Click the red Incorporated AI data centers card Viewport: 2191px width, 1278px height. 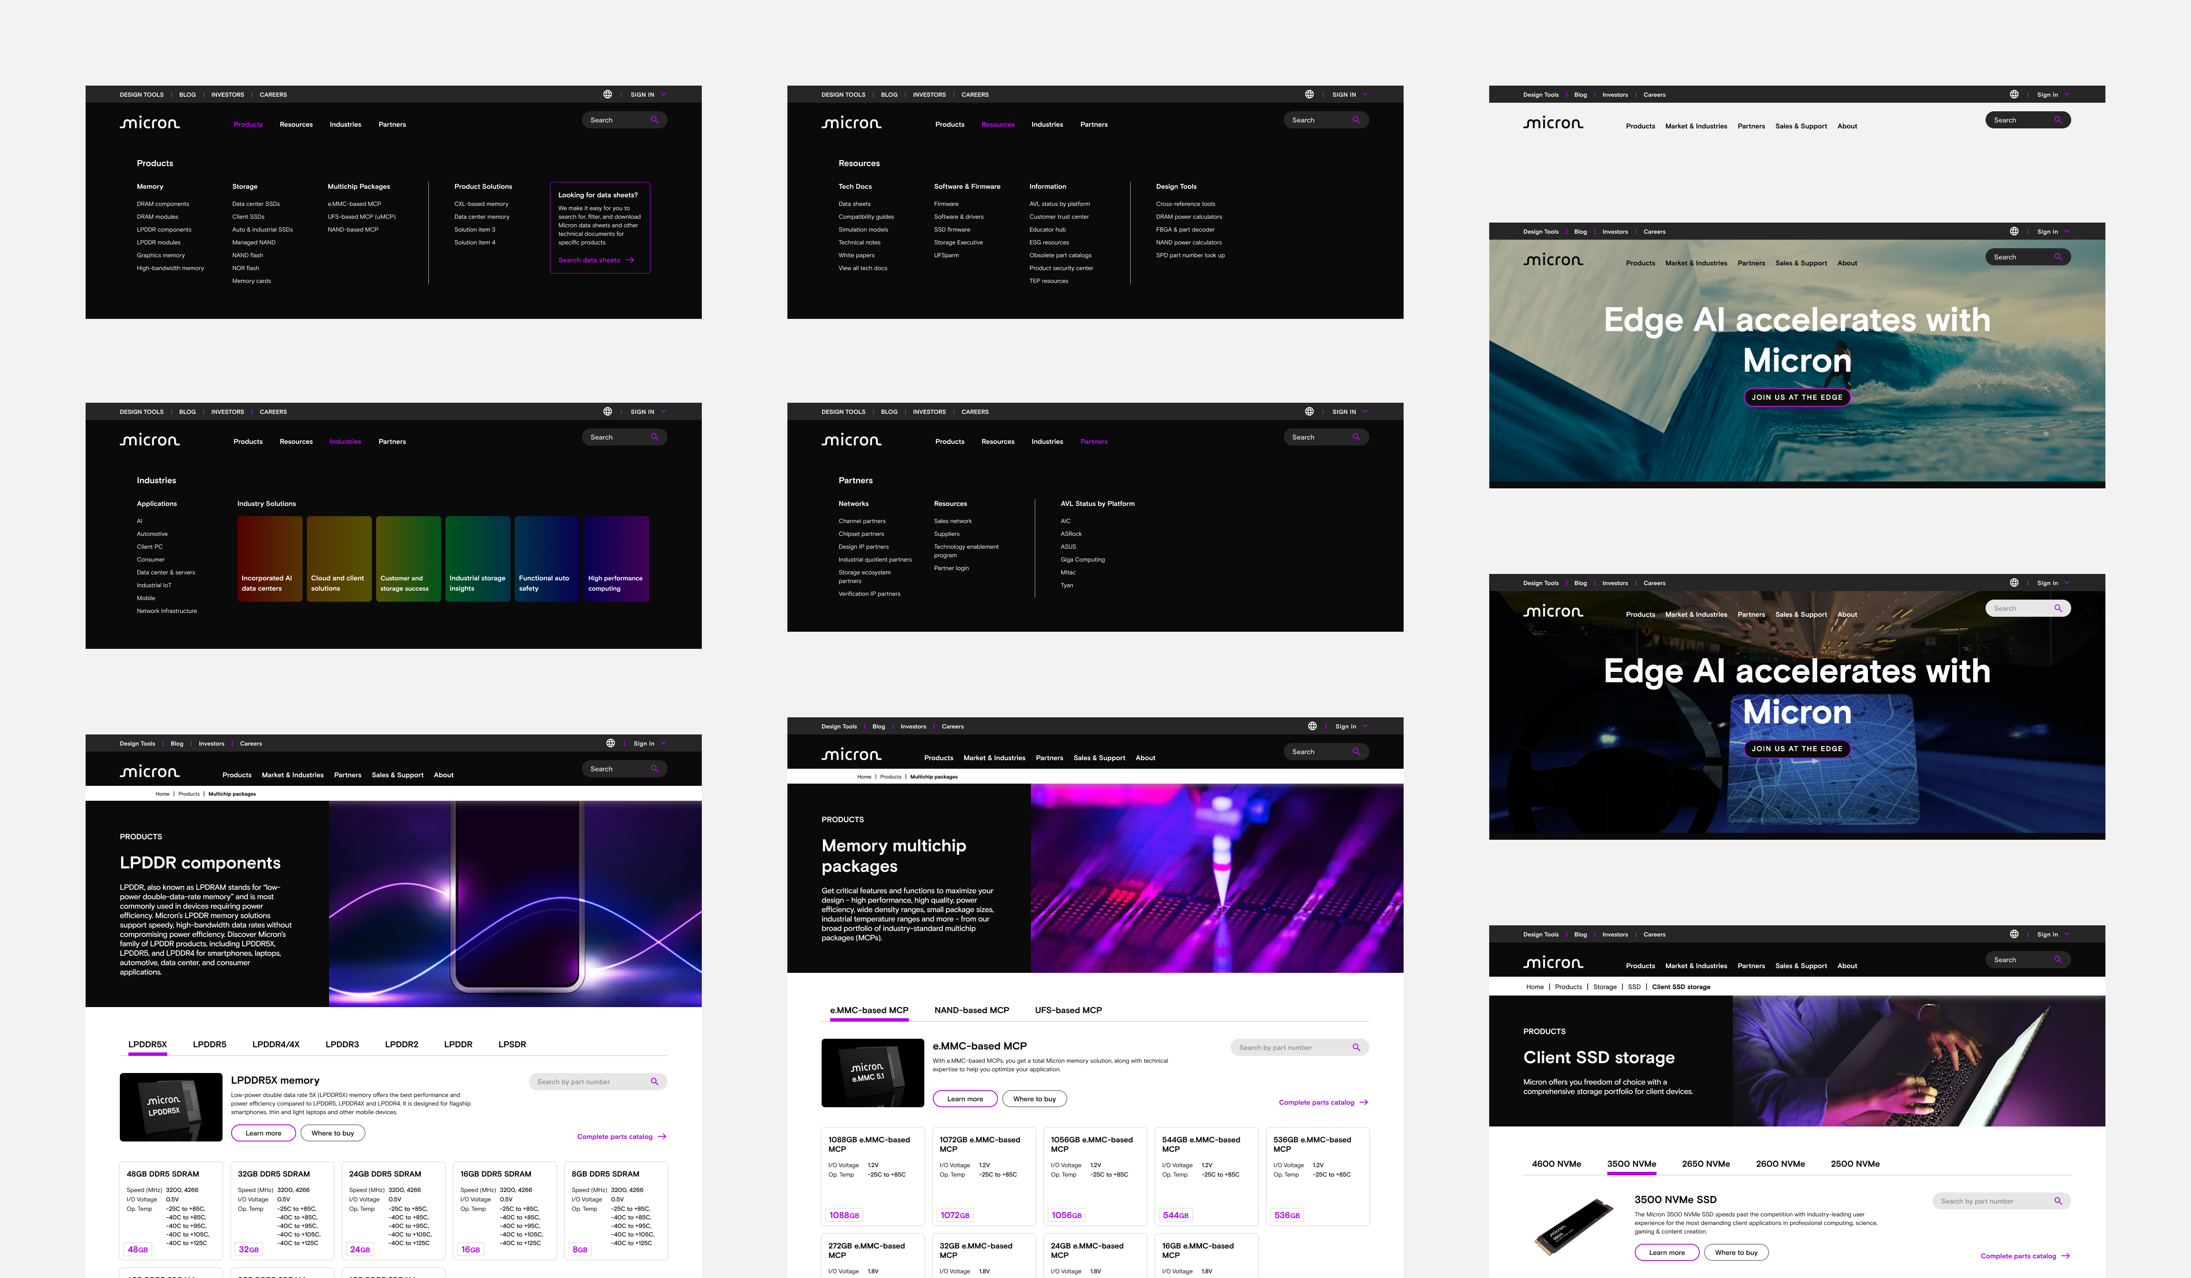pyautogui.click(x=270, y=558)
